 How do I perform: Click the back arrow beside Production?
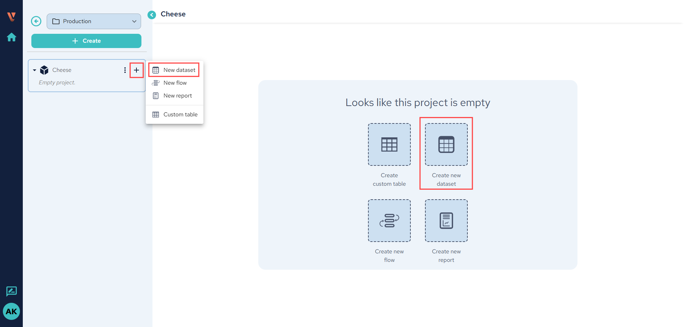click(36, 21)
